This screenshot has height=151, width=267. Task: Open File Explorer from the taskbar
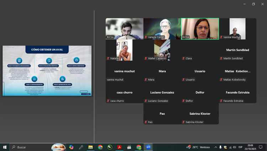point(90,147)
